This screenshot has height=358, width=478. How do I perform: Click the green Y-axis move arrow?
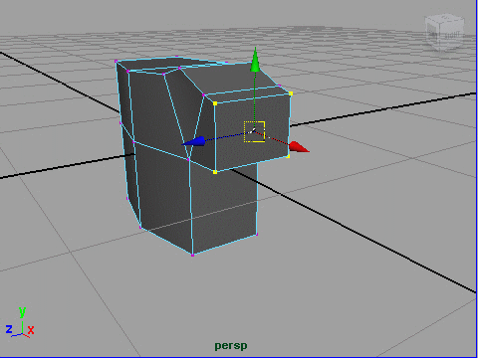tap(255, 60)
